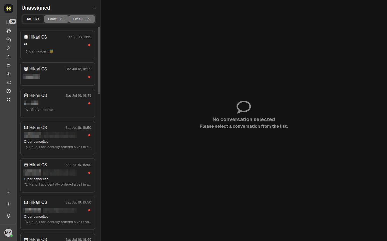Open the settings gear icon
The image size is (387, 241).
(x=9, y=204)
